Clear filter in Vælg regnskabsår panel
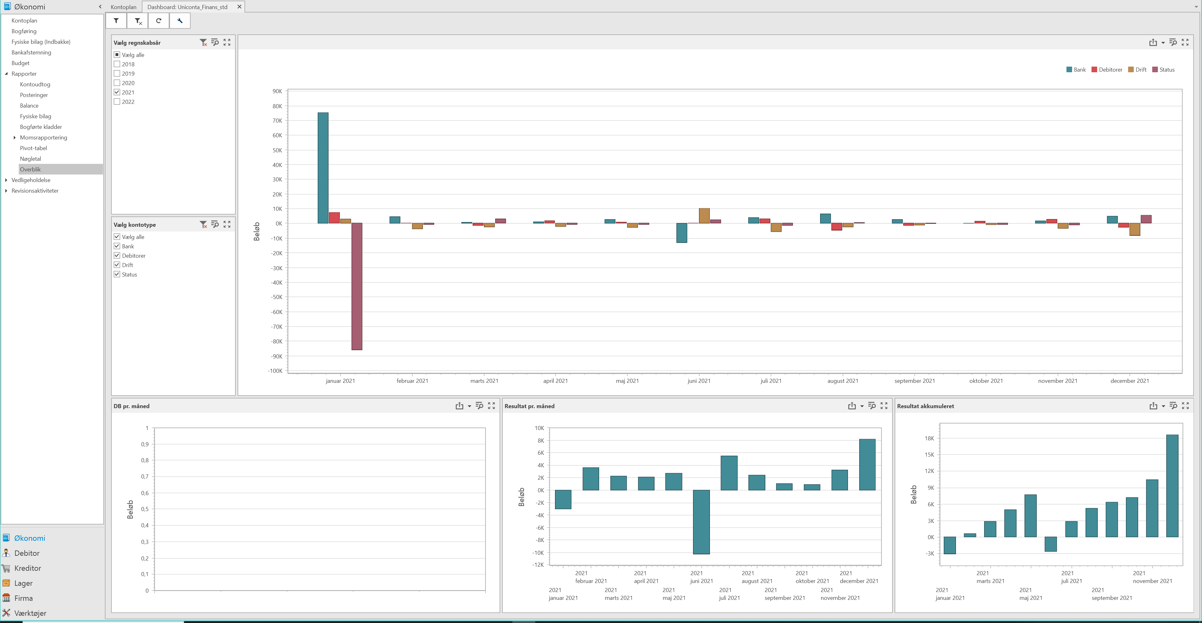 203,43
